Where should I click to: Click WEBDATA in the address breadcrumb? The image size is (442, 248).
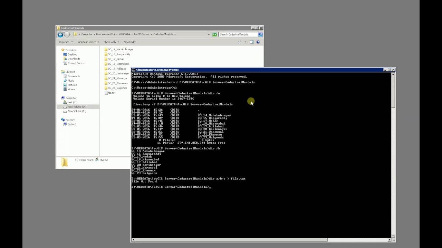124,34
